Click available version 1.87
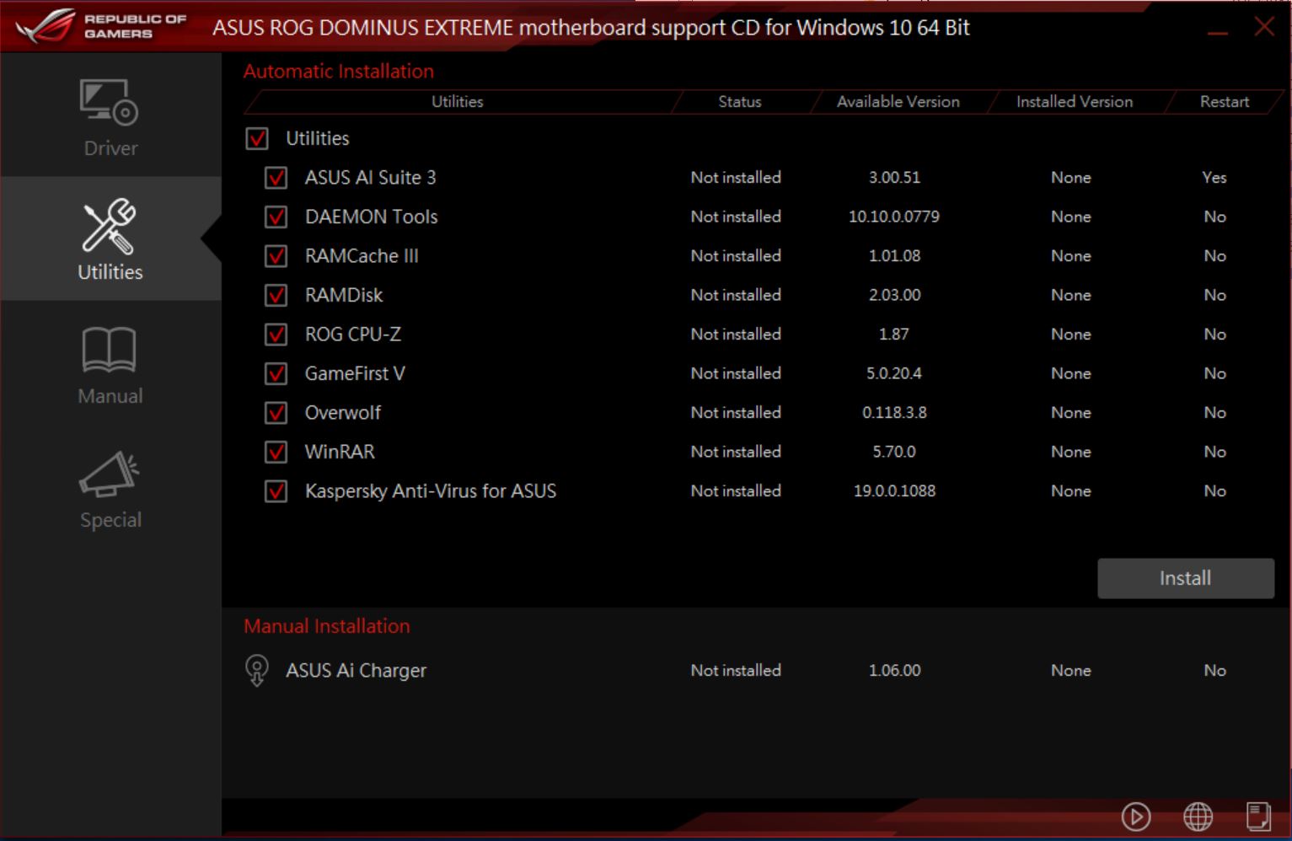This screenshot has height=841, width=1292. pos(894,335)
